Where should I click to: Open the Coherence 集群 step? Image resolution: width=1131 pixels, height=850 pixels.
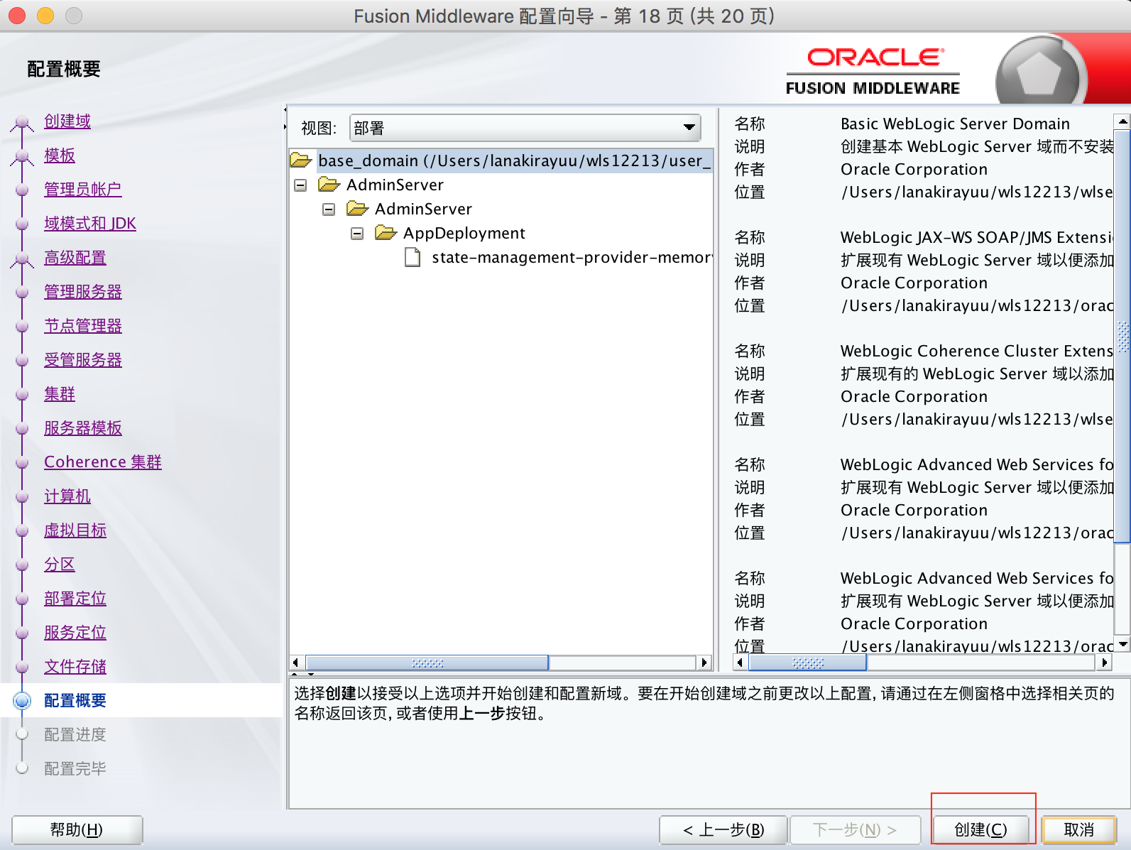103,462
